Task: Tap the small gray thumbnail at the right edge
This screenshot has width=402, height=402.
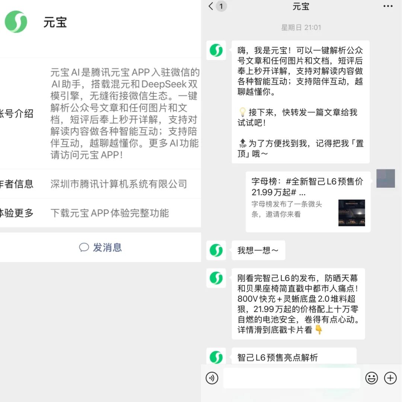Action: click(386, 179)
